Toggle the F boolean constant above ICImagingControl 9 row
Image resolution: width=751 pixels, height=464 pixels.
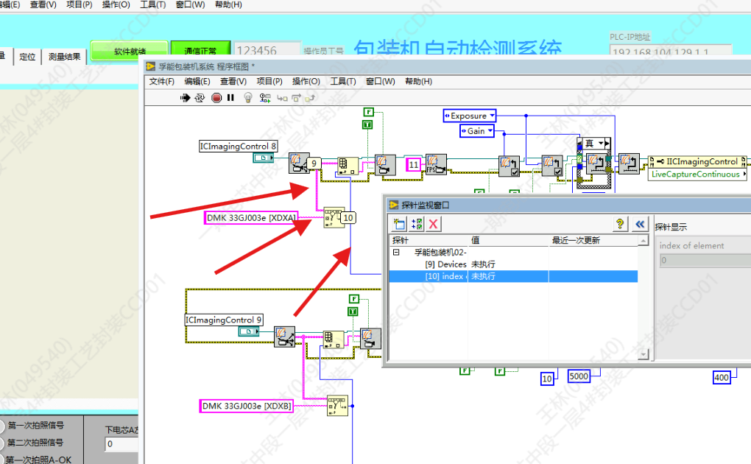(x=353, y=299)
